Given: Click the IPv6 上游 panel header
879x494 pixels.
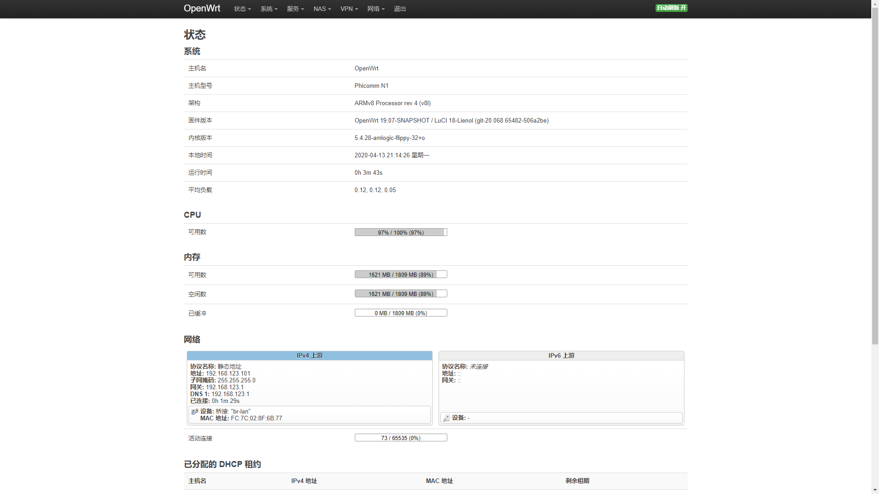Looking at the screenshot, I should 561,355.
